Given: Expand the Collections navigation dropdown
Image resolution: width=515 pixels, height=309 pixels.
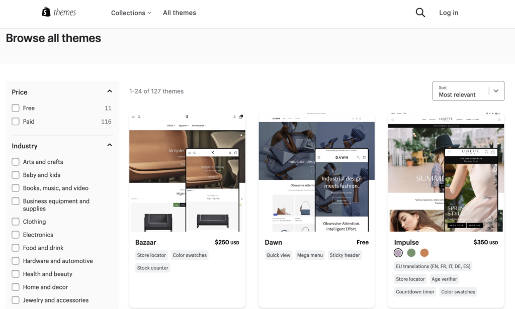Looking at the screenshot, I should pyautogui.click(x=130, y=13).
